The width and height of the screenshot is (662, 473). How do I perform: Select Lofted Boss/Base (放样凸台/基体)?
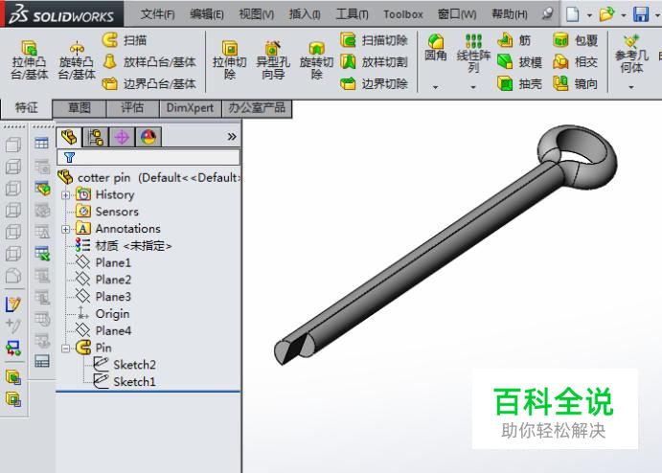pyautogui.click(x=149, y=62)
